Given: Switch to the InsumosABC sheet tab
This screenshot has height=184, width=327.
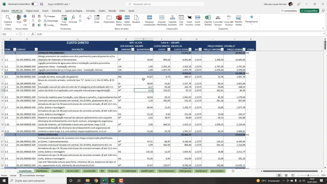Looking at the screenshot, I should (90, 171).
